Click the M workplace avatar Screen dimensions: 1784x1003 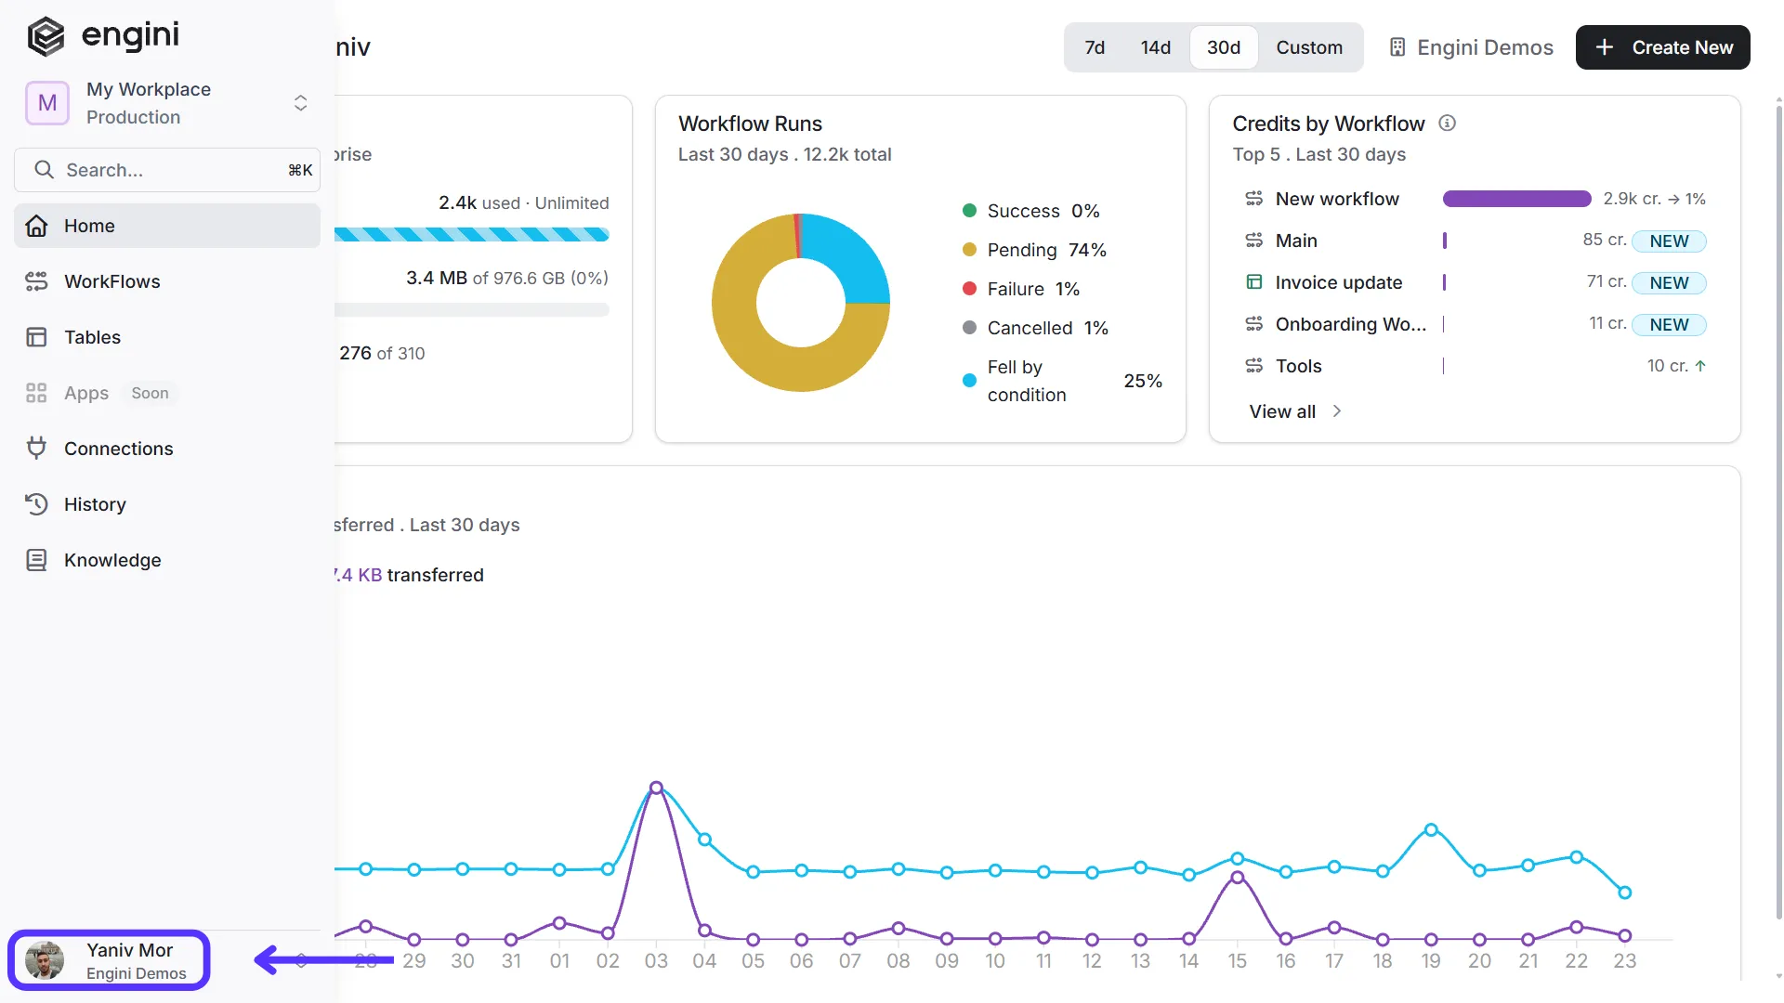[47, 103]
